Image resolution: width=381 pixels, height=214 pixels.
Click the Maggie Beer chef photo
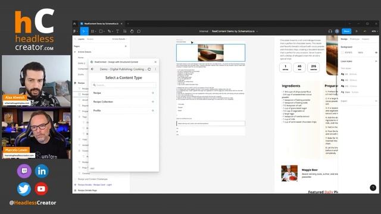(x=289, y=173)
